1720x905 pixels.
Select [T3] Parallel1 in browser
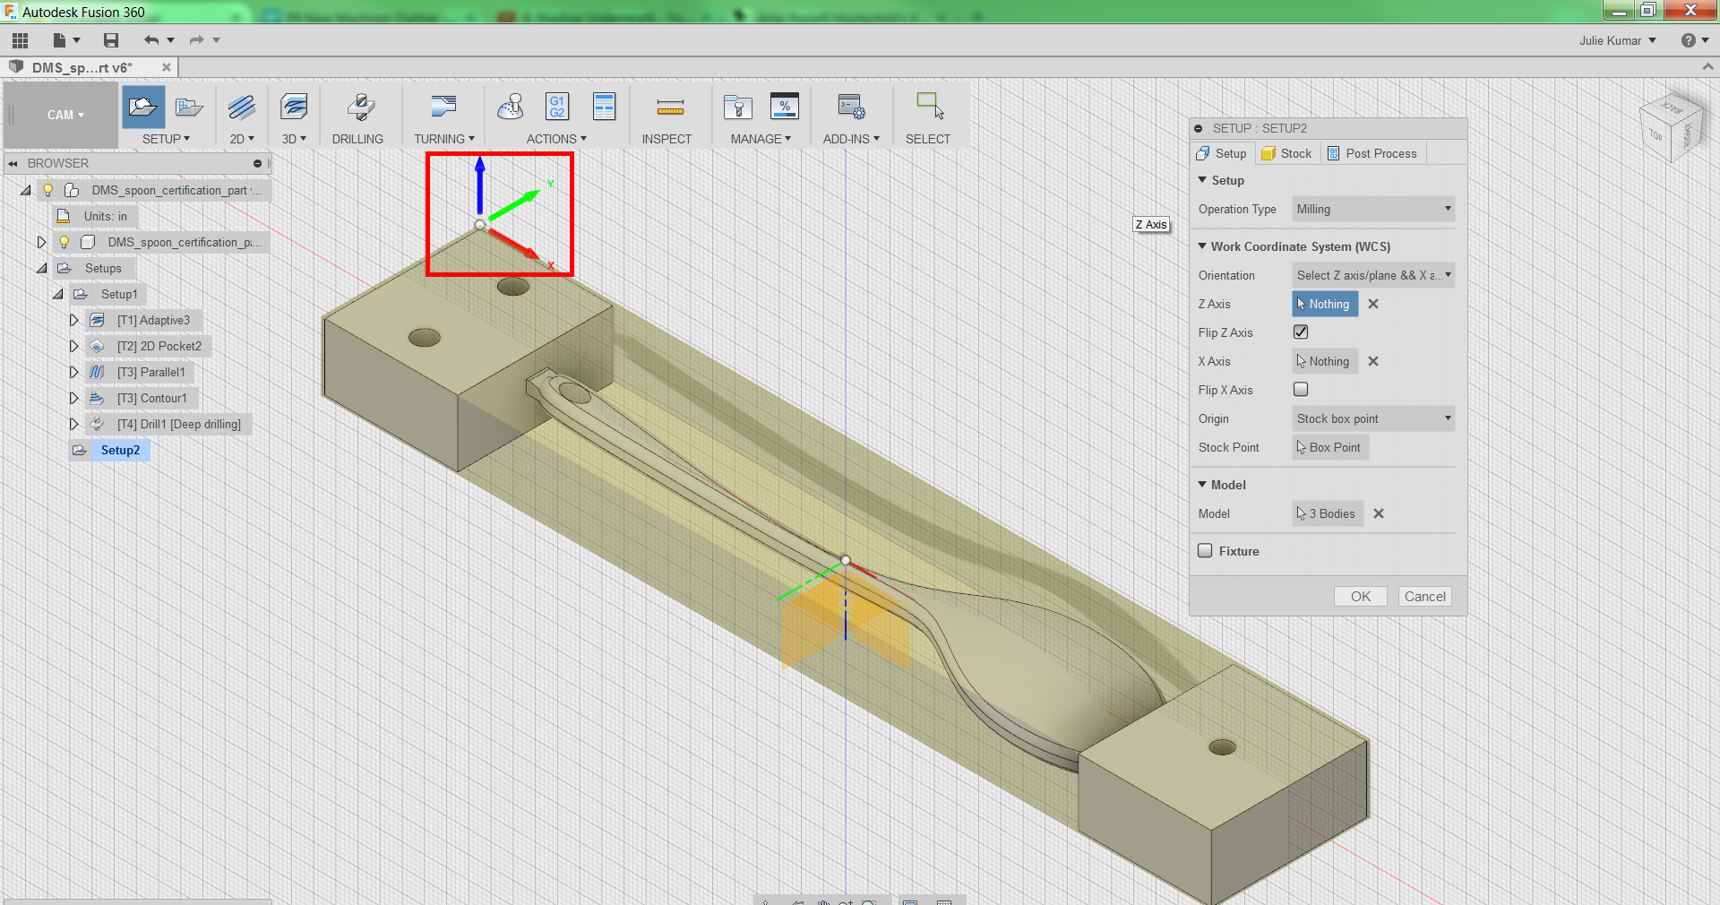pyautogui.click(x=151, y=372)
